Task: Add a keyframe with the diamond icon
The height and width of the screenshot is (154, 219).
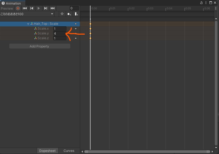Action: 69,14
